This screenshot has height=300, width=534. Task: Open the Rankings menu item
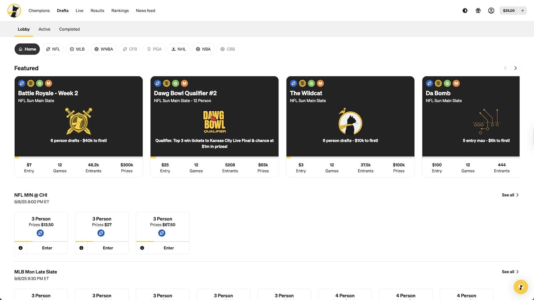(120, 11)
